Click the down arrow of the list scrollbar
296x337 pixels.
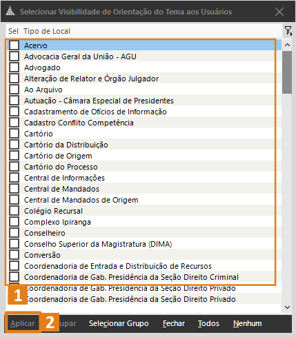pyautogui.click(x=287, y=307)
